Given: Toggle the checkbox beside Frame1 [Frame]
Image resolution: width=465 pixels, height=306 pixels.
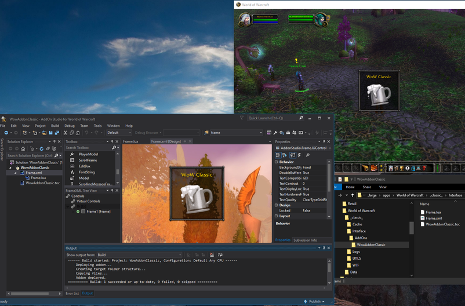Looking at the screenshot, I should pyautogui.click(x=83, y=212).
